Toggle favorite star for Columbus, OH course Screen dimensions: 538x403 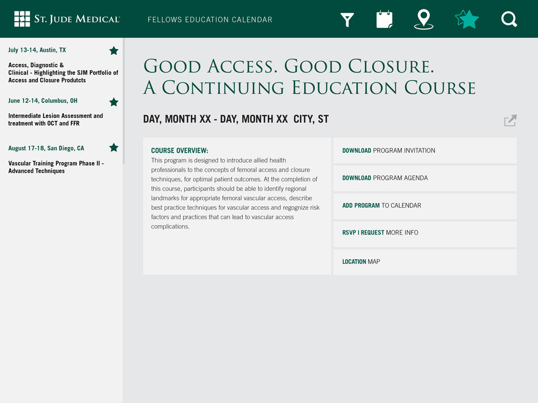[x=113, y=102]
